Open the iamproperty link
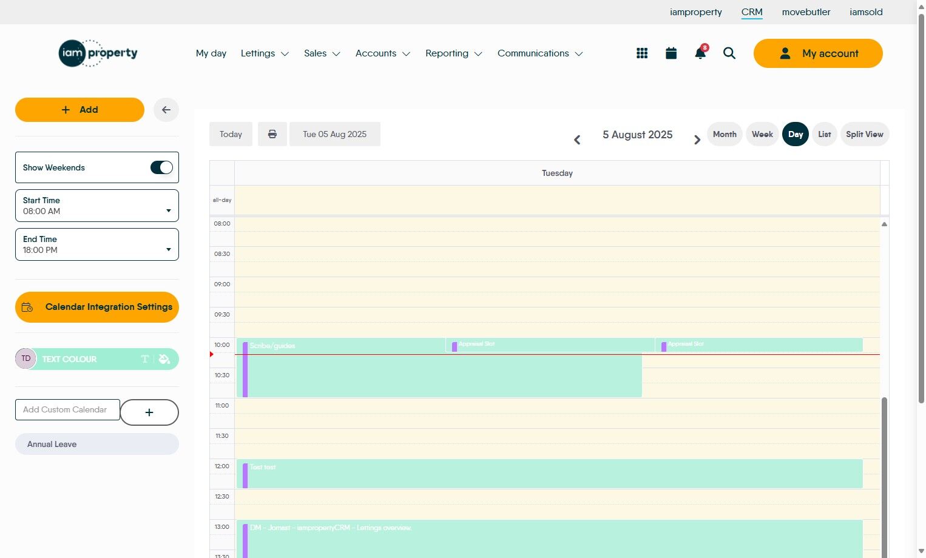The image size is (926, 558). click(696, 12)
